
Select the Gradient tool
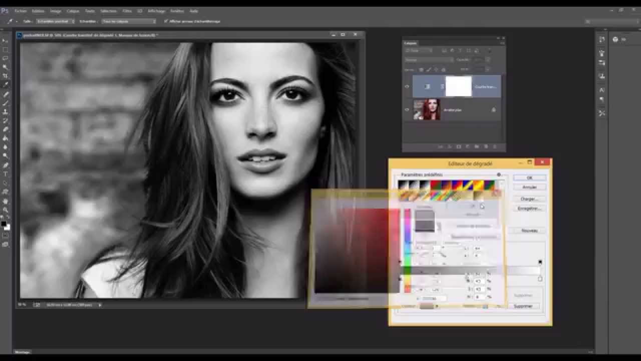6,138
